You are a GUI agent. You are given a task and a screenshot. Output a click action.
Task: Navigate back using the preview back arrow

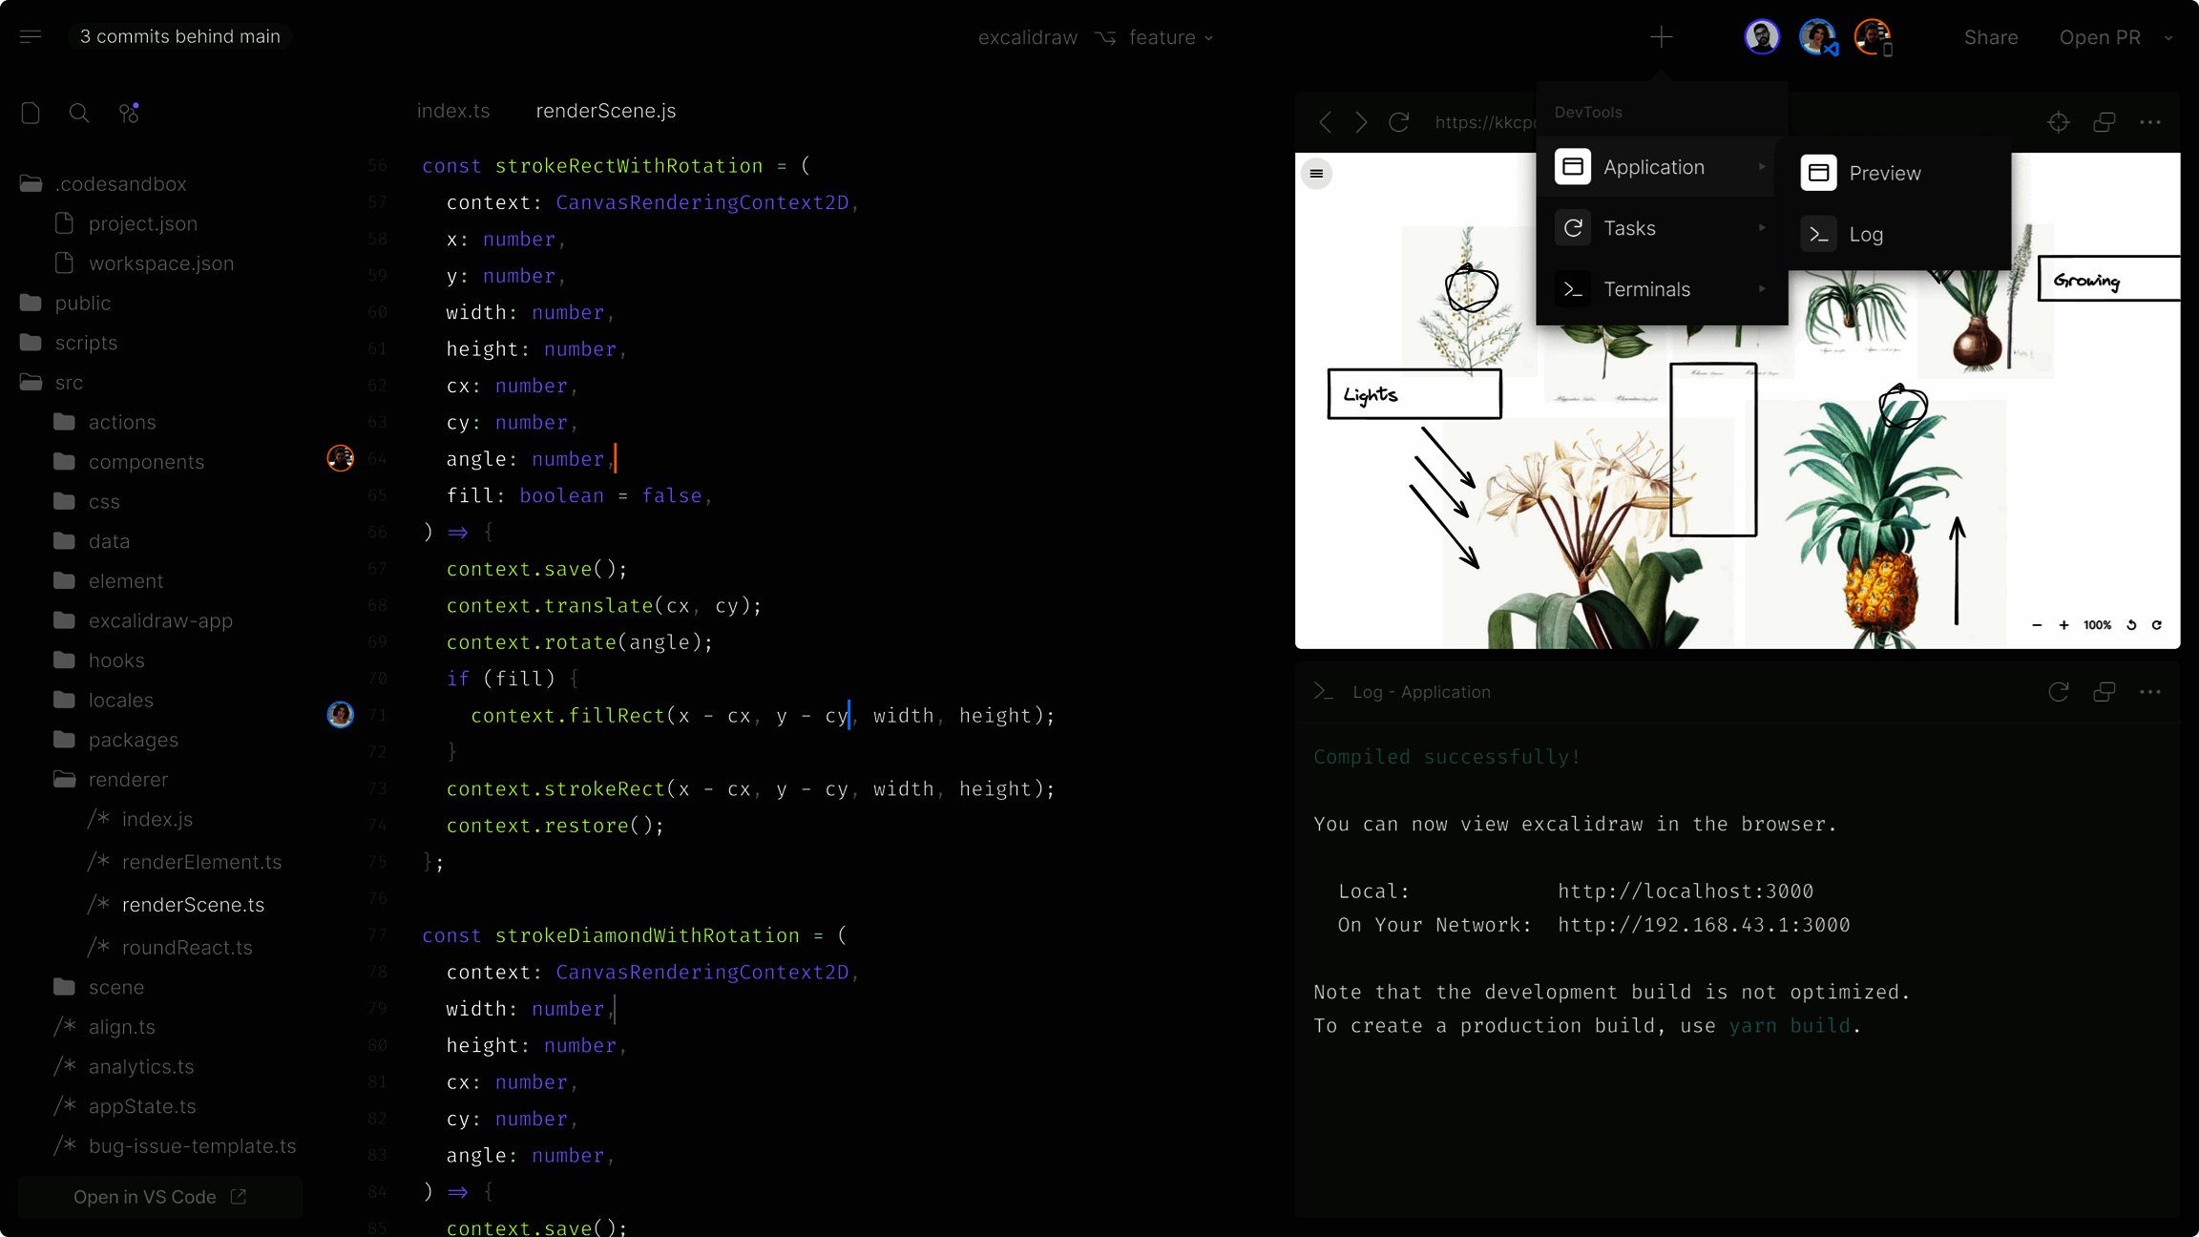1325,122
